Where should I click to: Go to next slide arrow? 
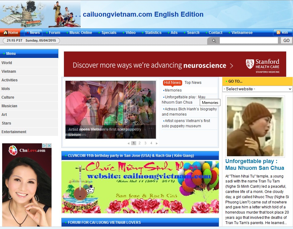(157, 143)
